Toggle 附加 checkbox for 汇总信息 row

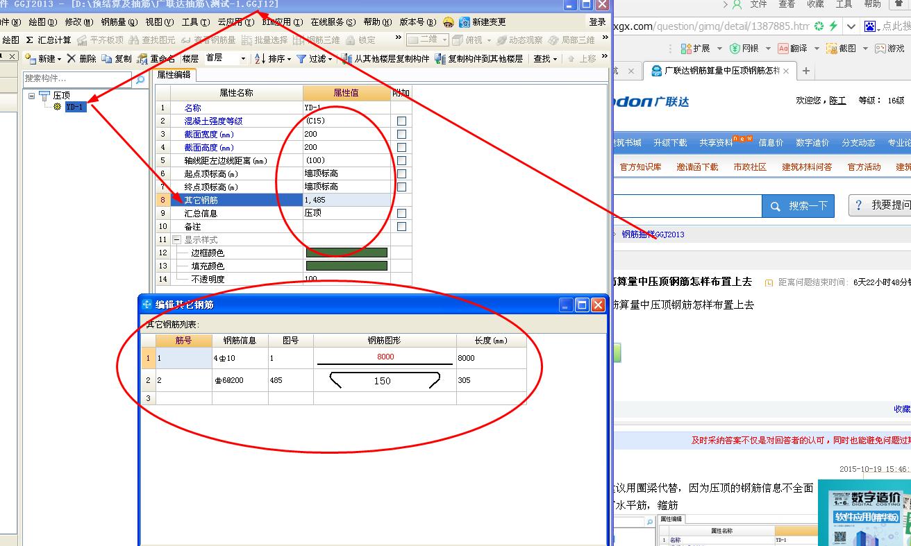(x=401, y=213)
